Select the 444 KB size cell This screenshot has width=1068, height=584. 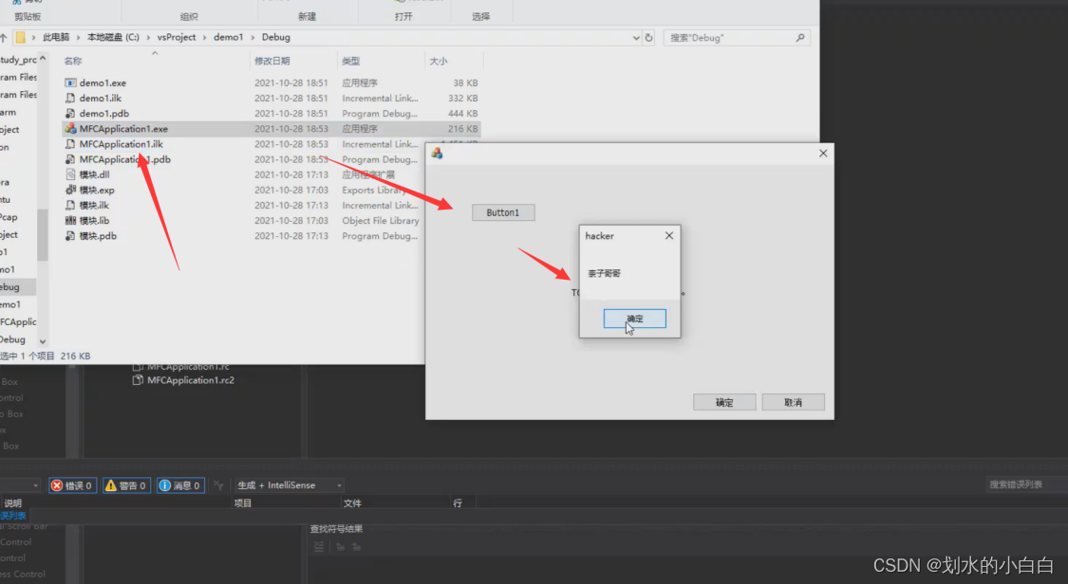[463, 114]
